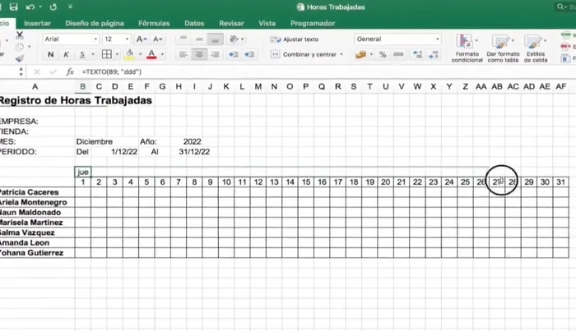Screen dimensions: 576x331
Task: Click the search magnifier icon in title bar
Action: pyautogui.click(x=560, y=7)
